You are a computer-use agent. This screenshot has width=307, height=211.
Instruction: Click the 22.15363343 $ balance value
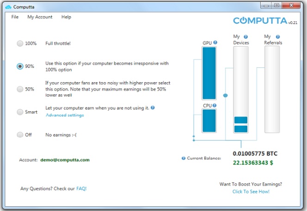click(x=253, y=163)
